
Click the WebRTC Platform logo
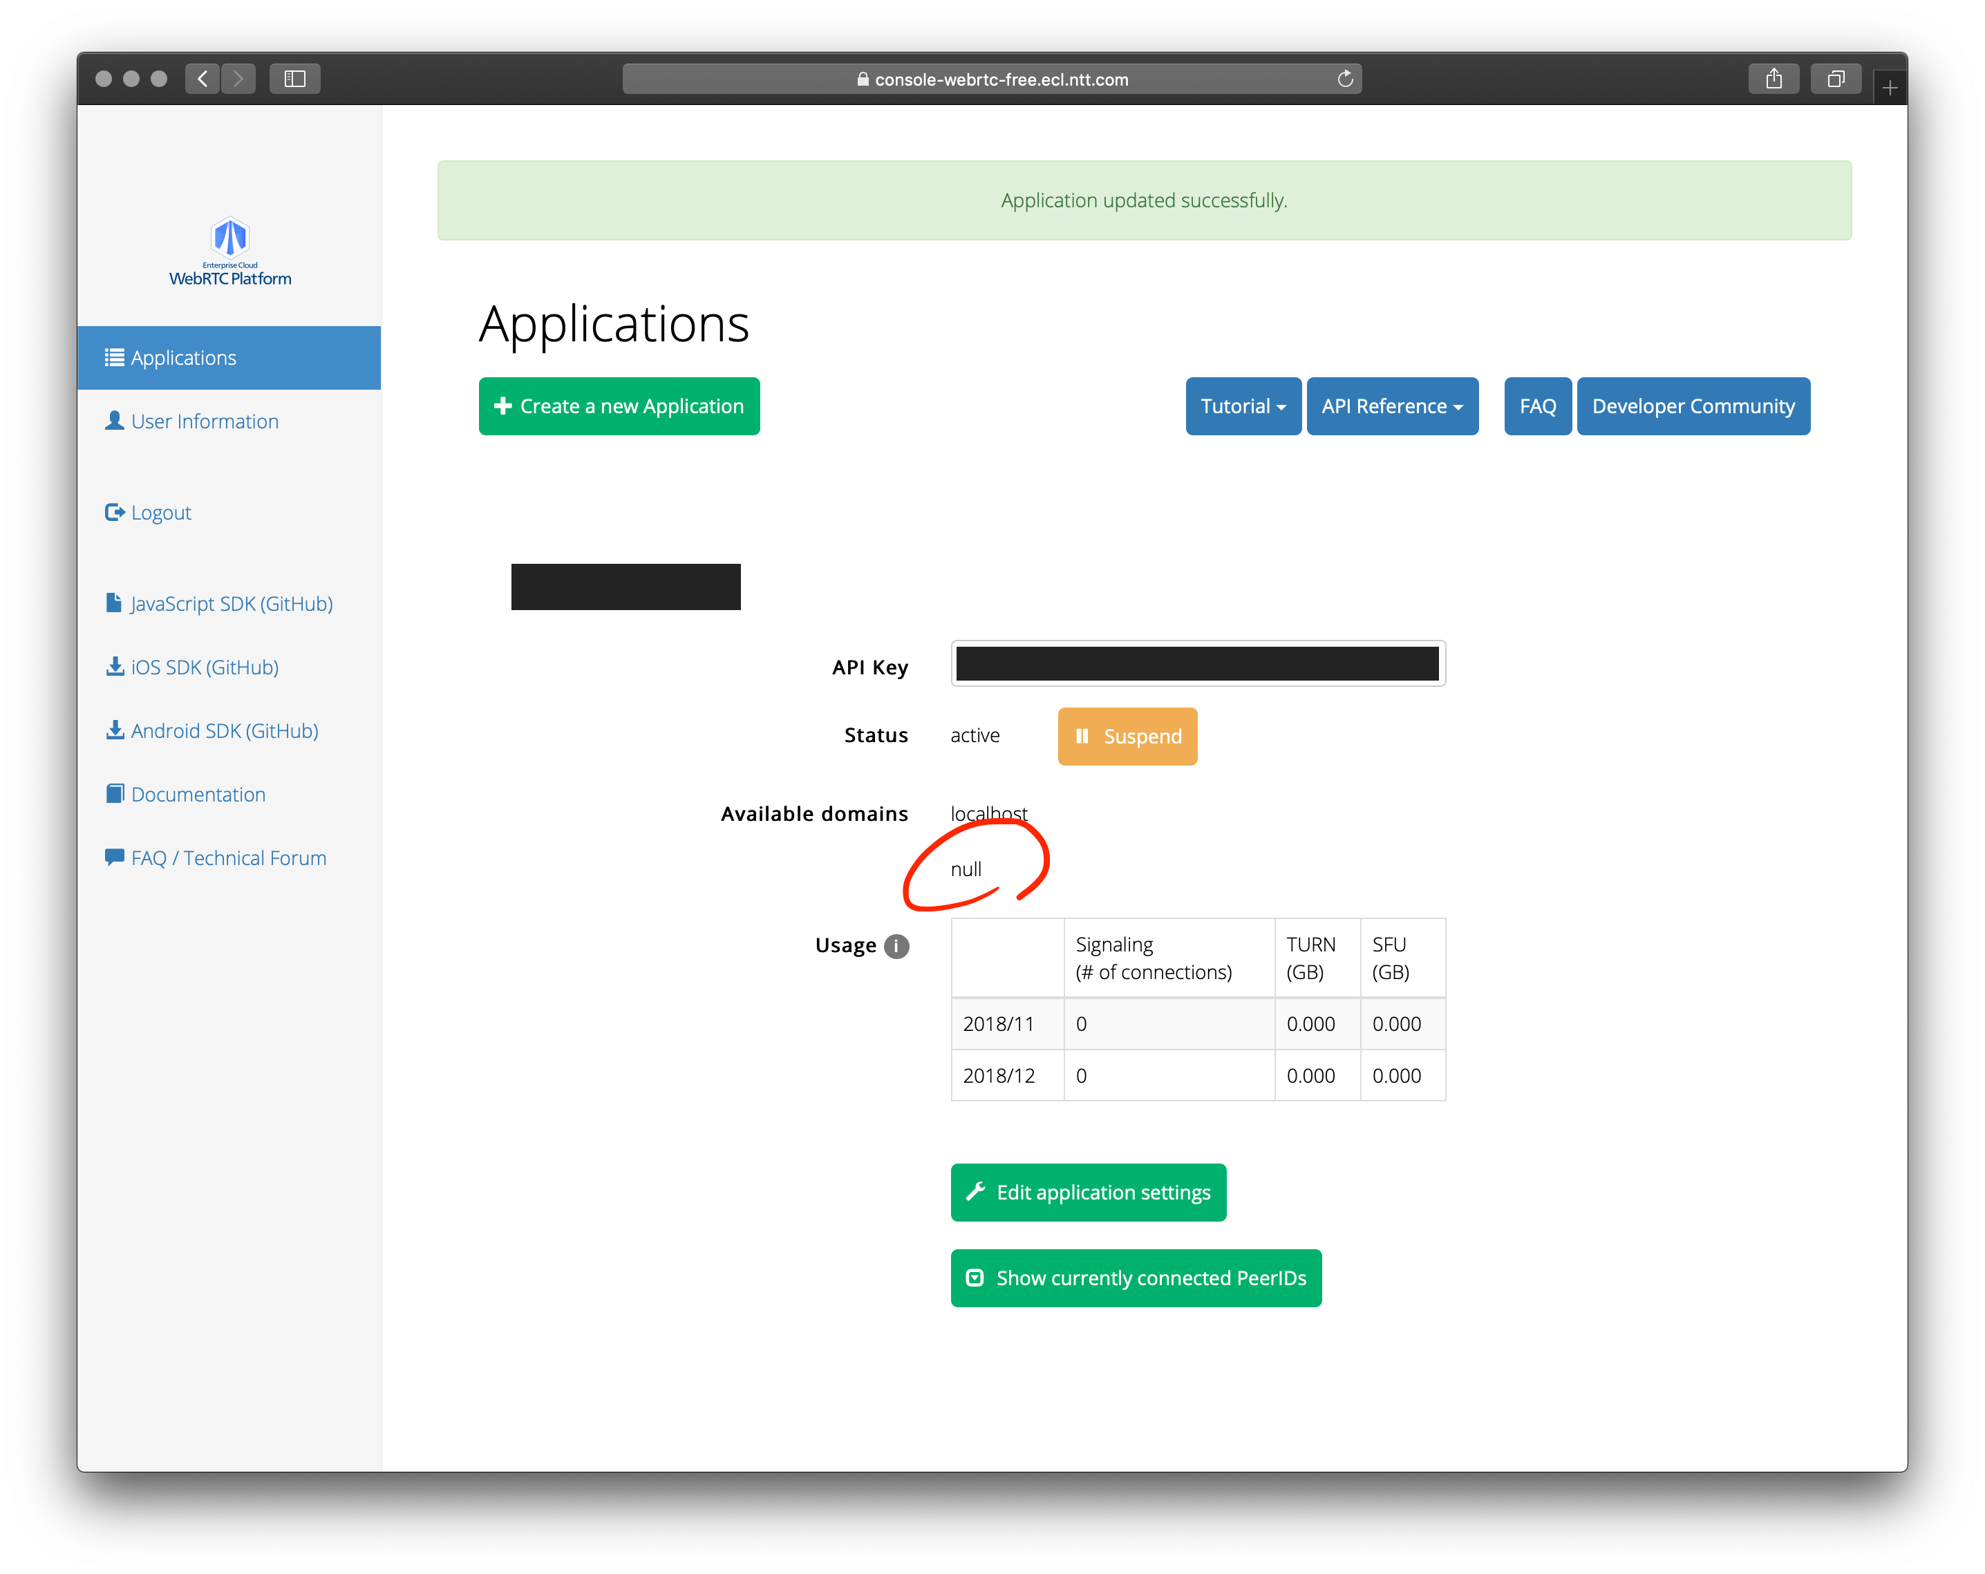pos(230,252)
